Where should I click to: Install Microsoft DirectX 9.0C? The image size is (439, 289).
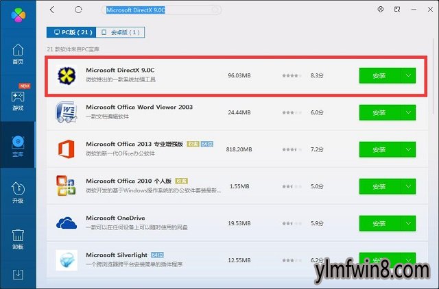coord(380,75)
